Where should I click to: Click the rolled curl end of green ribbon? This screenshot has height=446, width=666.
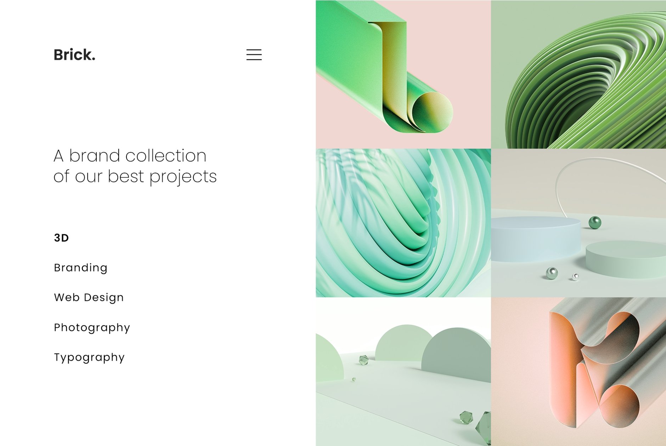pyautogui.click(x=432, y=112)
